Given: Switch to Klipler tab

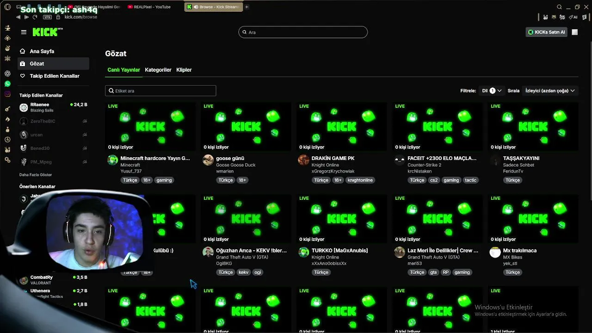Looking at the screenshot, I should 184,70.
